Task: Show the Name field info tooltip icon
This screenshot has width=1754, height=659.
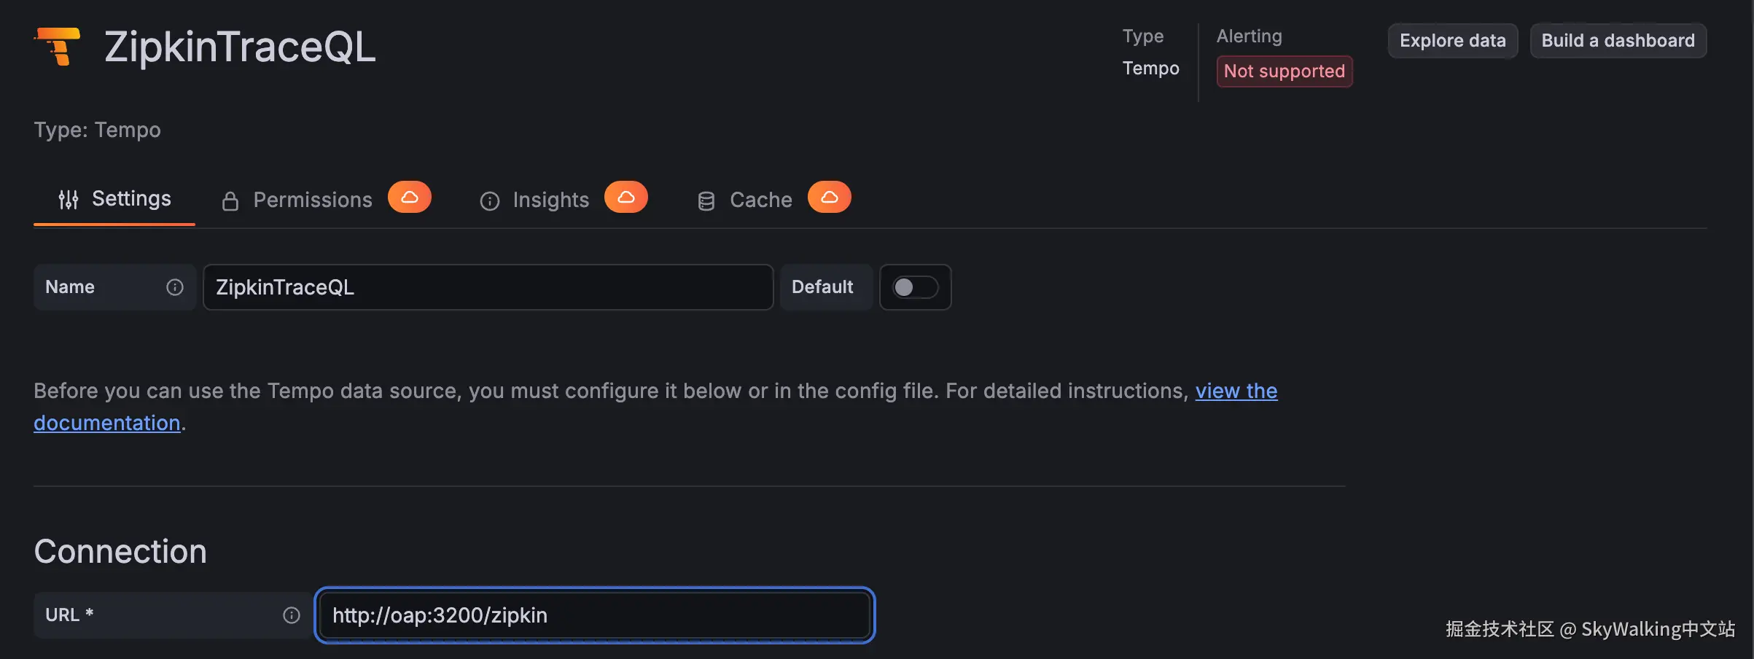Action: (x=175, y=287)
